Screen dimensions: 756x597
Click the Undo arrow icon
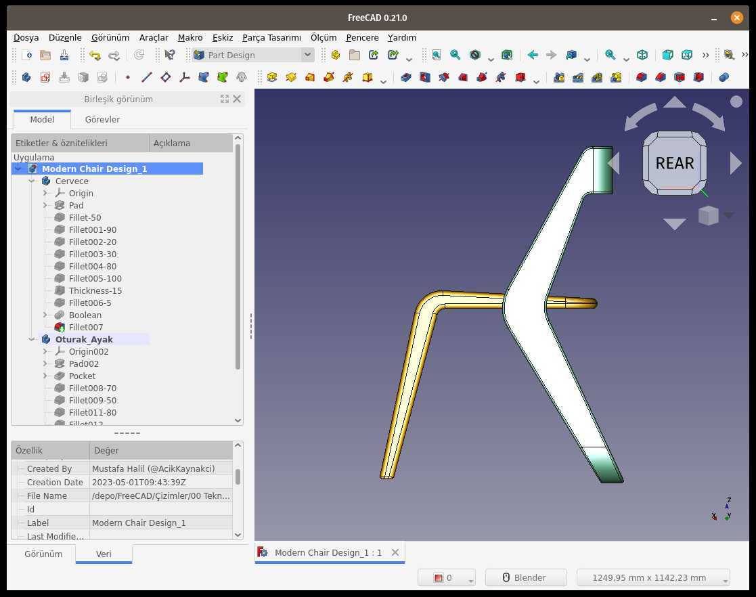[95, 55]
